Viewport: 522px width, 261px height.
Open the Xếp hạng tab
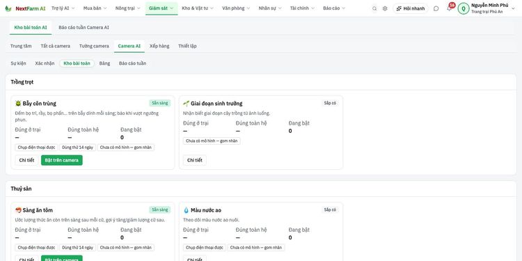(x=159, y=46)
